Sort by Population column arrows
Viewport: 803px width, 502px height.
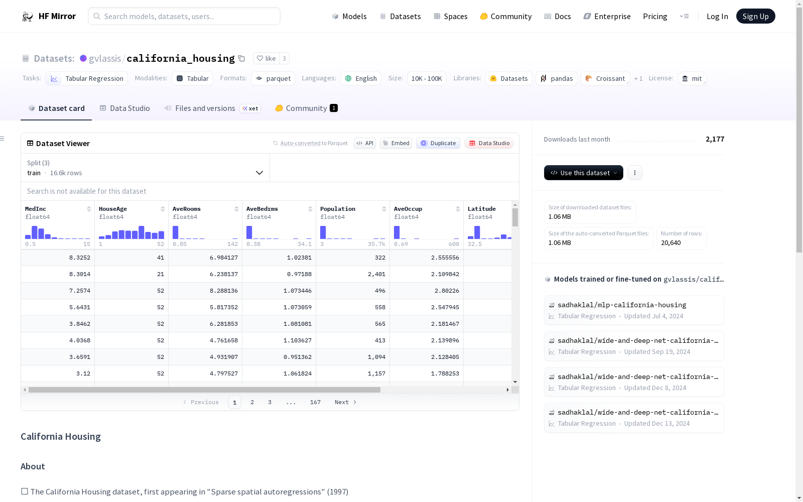(384, 209)
